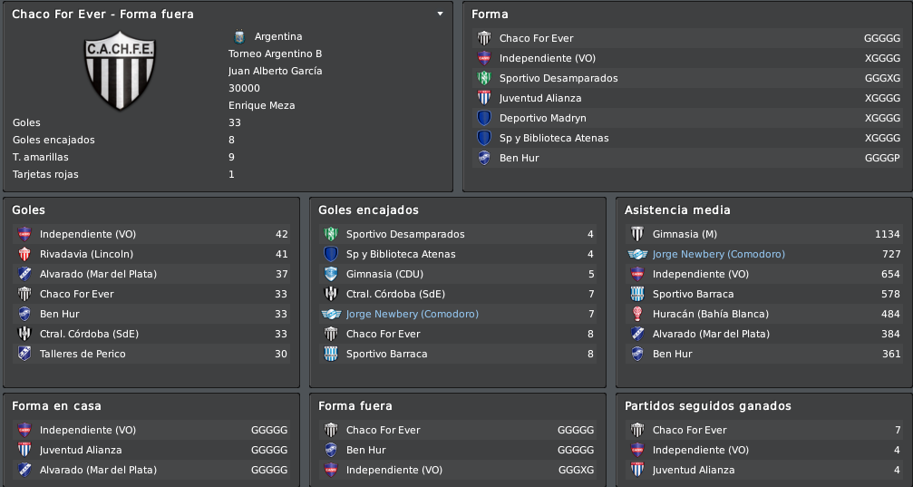Select Gimnasia (M) row in Asistencia media

tap(764, 234)
